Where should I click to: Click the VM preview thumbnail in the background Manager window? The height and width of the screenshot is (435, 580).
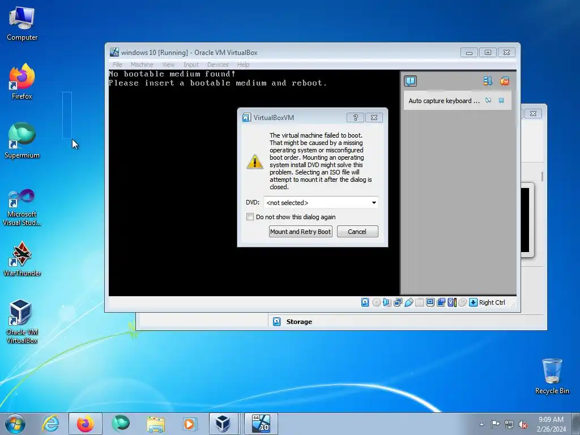click(527, 220)
